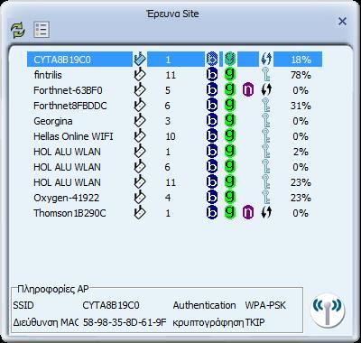Image resolution: width=361 pixels, height=343 pixels.
Task: Select the Oxygen-41922 network
Action: click(174, 198)
